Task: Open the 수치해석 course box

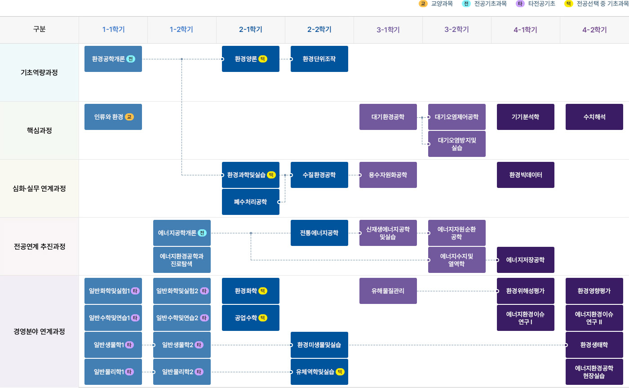Action: [x=594, y=117]
